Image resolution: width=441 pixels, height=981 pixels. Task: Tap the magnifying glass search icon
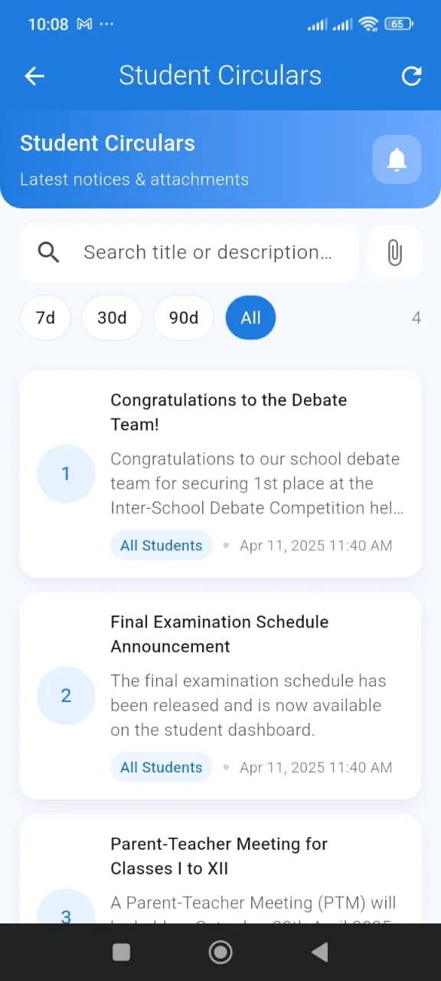click(47, 252)
